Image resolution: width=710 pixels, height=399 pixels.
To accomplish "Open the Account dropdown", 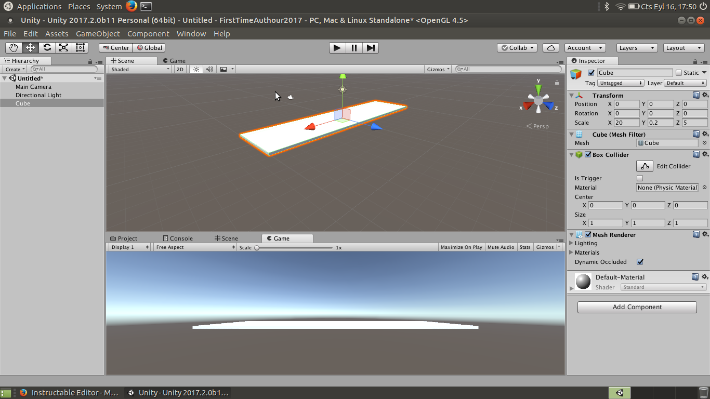I will 585,48.
